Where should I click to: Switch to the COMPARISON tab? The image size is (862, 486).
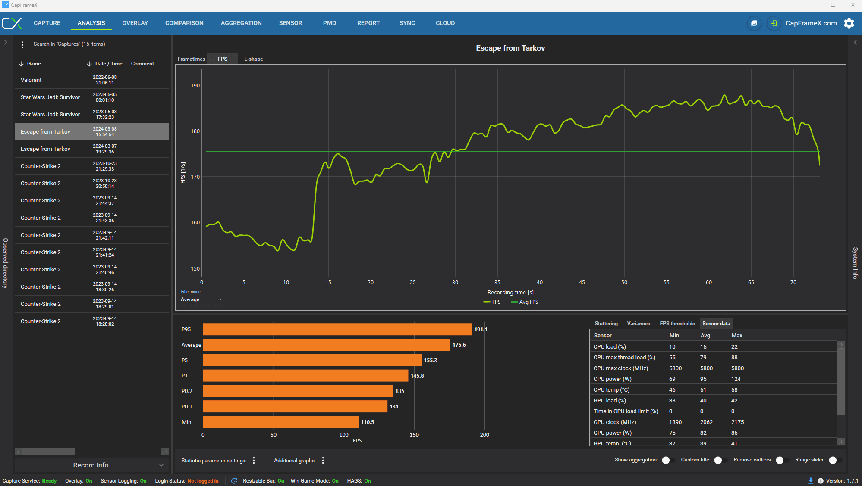(184, 23)
